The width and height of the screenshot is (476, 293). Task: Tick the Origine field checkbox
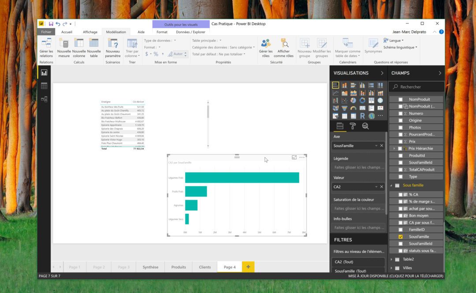[401, 121]
